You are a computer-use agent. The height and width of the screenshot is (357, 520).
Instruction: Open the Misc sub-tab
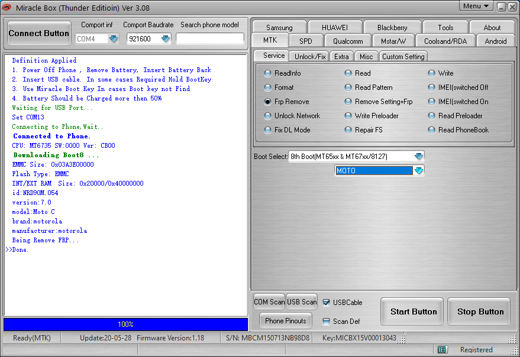[x=366, y=56]
